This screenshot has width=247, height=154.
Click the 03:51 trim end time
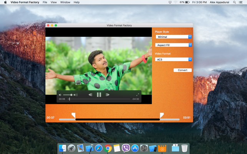point(187,118)
